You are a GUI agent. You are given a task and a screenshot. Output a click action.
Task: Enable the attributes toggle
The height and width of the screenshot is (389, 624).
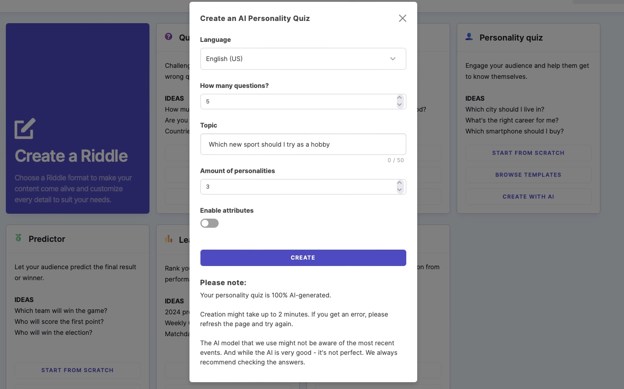[x=209, y=223]
